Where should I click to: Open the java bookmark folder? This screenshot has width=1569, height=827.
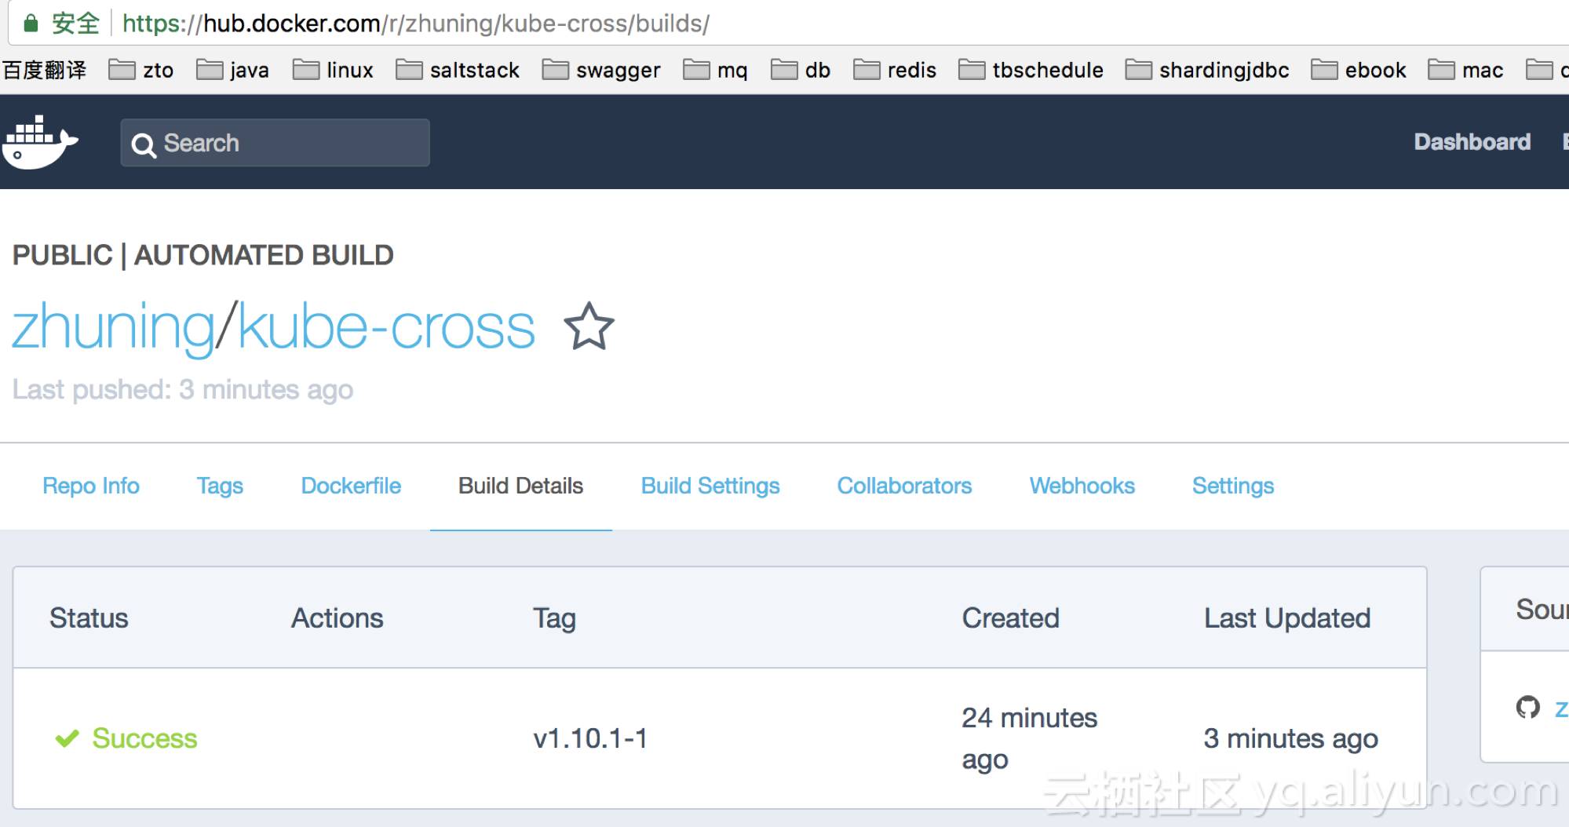tap(232, 70)
